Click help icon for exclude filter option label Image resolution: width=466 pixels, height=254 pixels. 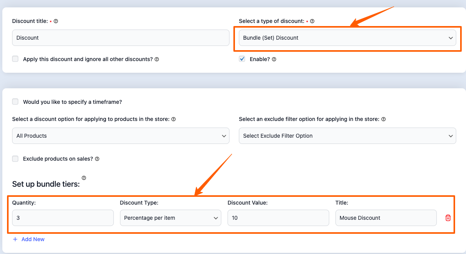(x=383, y=119)
